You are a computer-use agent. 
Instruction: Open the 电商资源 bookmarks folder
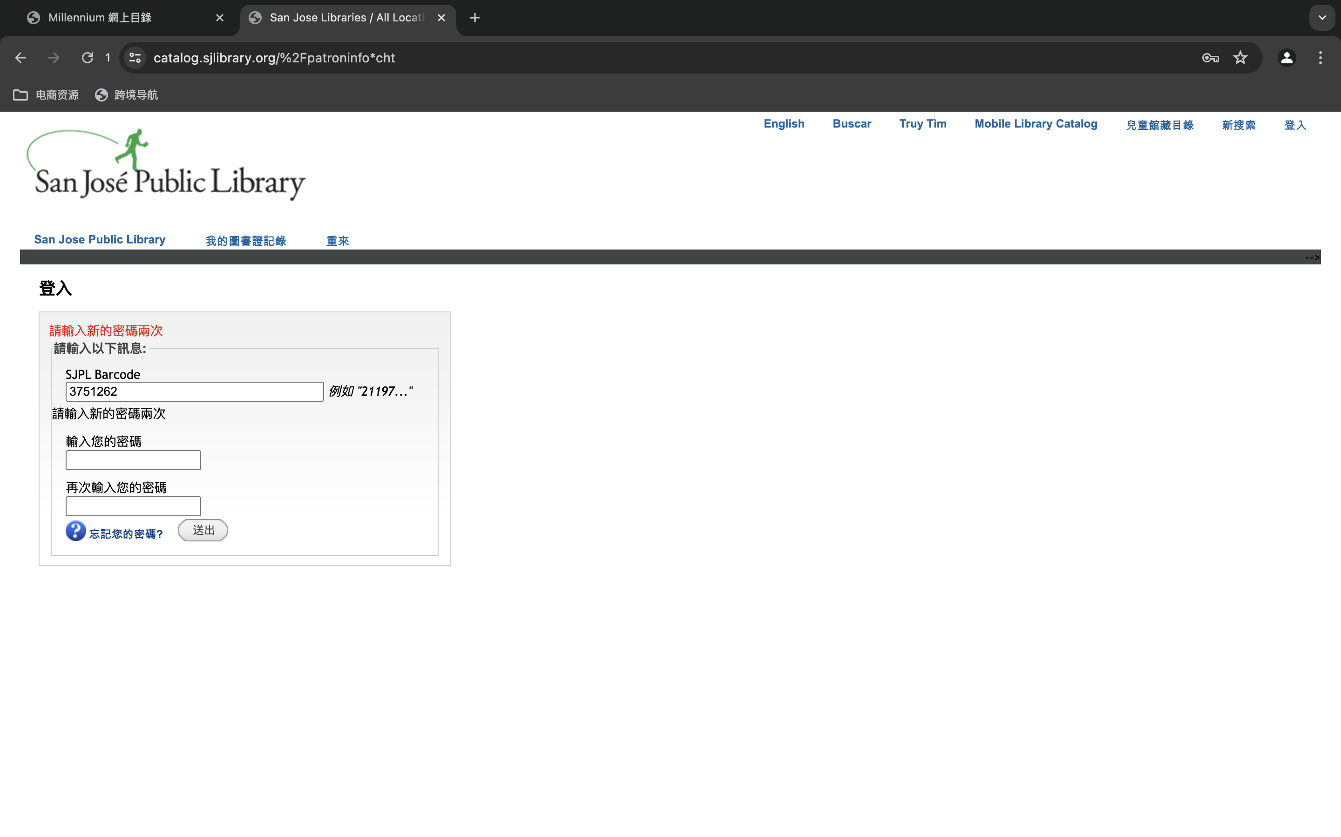click(x=46, y=94)
